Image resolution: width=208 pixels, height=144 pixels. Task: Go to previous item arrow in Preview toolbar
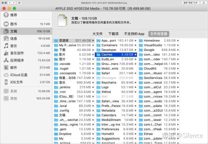[x=10, y=3]
